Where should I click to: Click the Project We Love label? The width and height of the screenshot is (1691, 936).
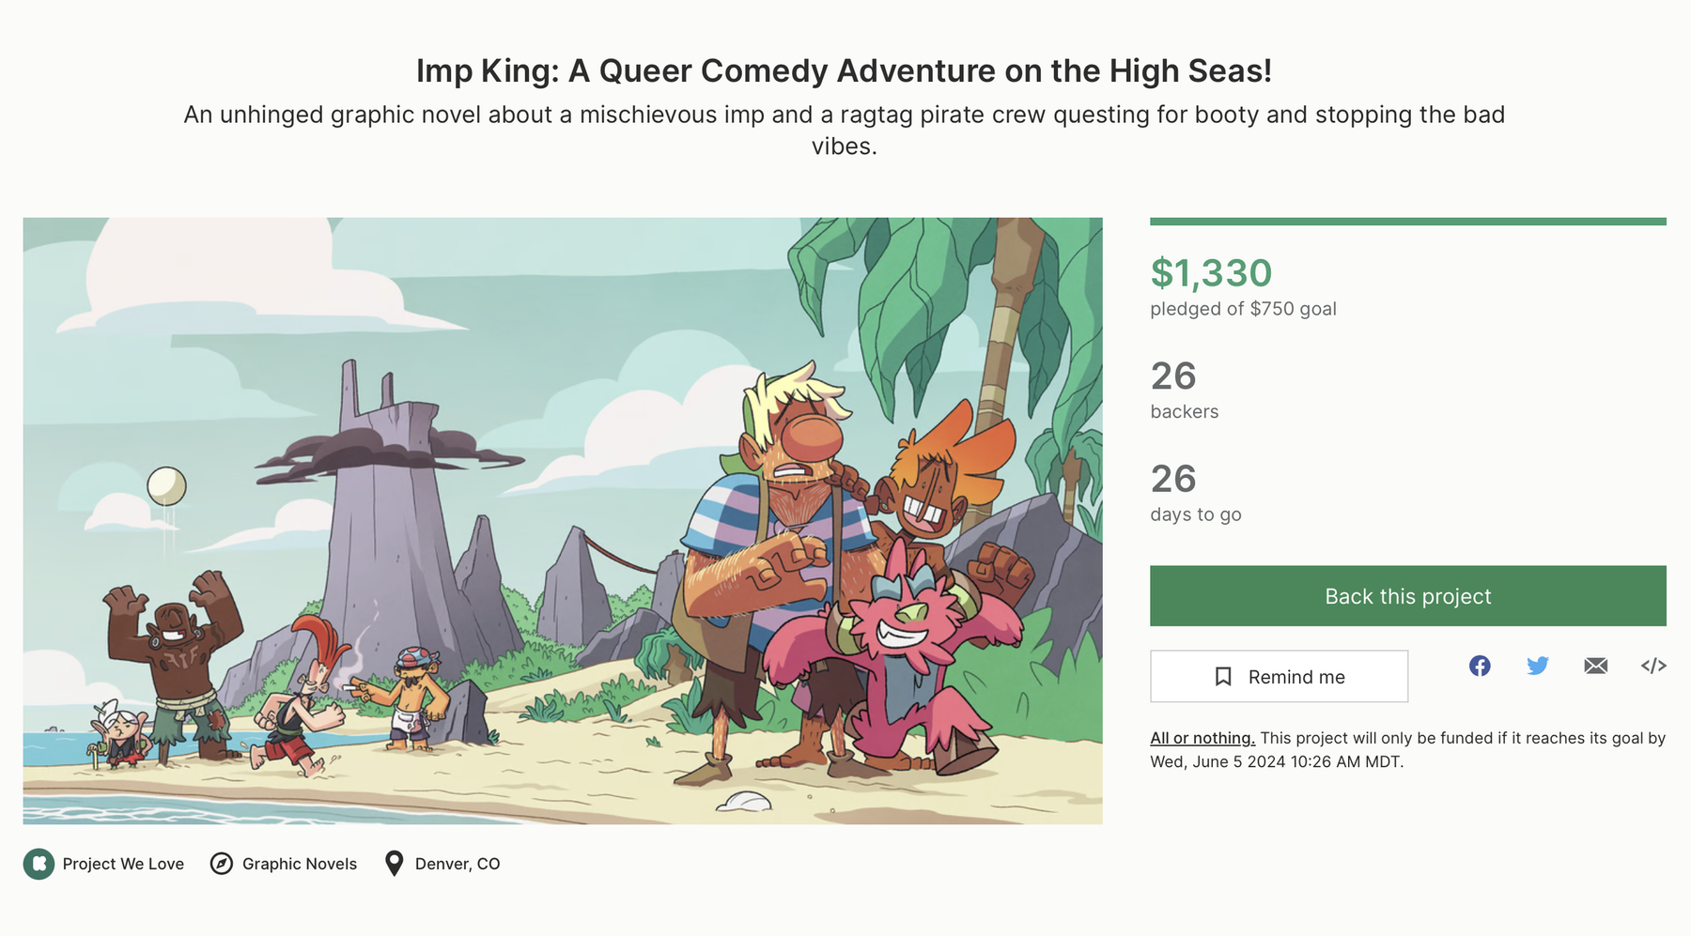pos(123,863)
